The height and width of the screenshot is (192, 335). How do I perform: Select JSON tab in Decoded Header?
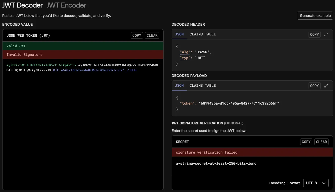(179, 34)
